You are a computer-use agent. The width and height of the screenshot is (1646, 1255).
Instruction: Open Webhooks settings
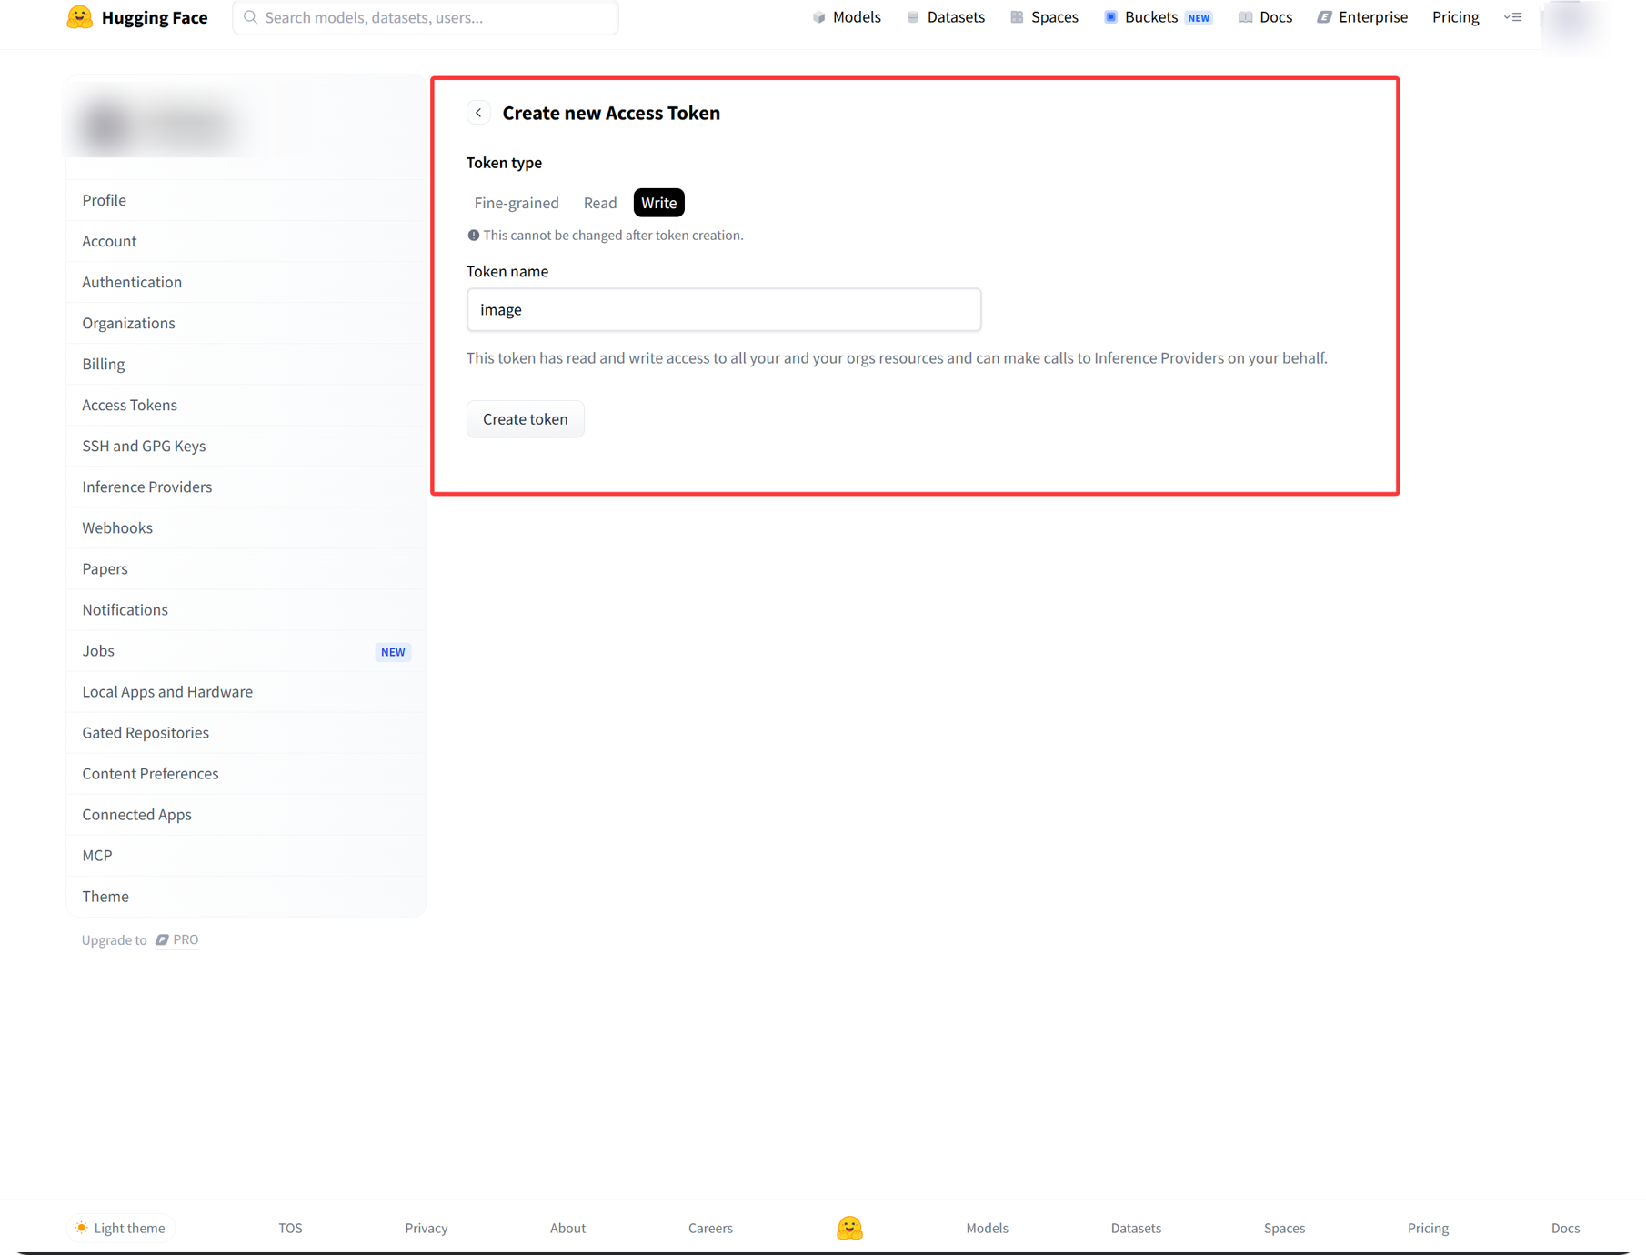(x=246, y=527)
